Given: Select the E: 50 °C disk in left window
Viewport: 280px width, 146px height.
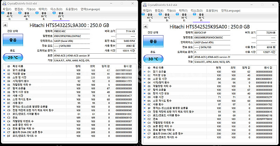Looking at the screenshot, I should [x=43, y=15].
